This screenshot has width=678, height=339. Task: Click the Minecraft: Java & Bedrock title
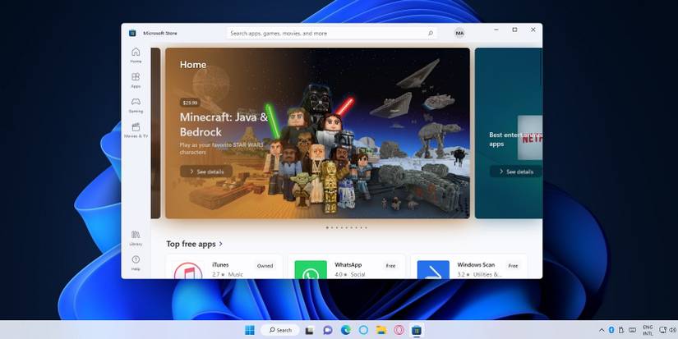point(224,125)
